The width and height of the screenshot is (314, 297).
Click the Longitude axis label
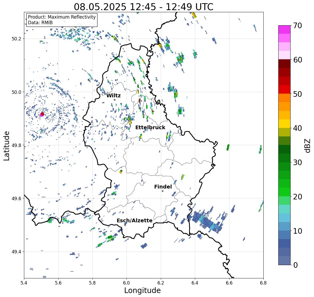click(x=142, y=290)
